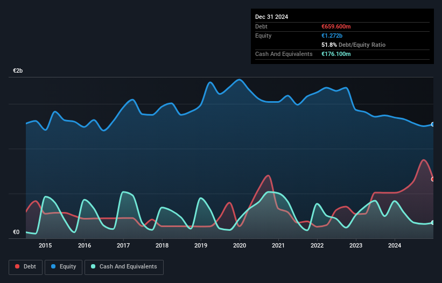Click the blue Equity end-point marker

click(x=433, y=124)
